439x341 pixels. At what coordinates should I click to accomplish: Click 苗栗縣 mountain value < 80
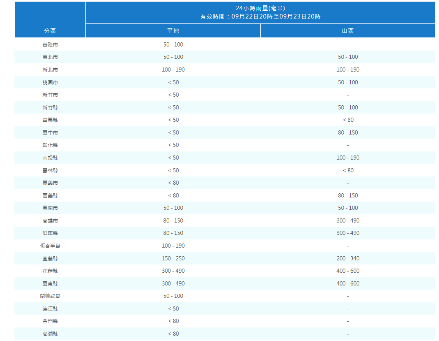point(348,120)
